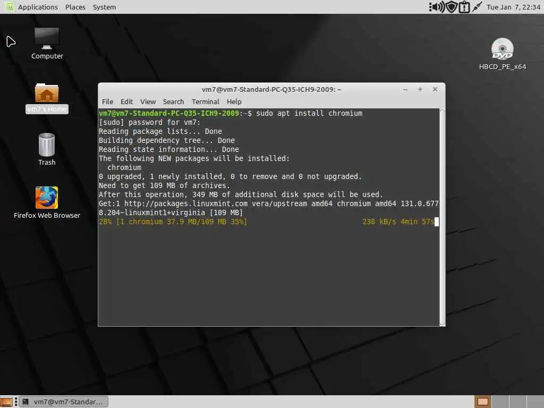
Task: Open the shield update manager tray icon
Action: (x=451, y=7)
